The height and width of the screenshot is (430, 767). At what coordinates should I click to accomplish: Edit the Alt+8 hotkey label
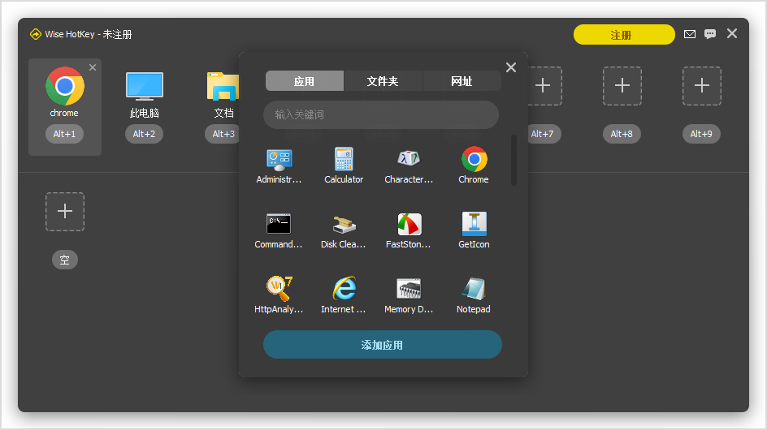tap(622, 134)
